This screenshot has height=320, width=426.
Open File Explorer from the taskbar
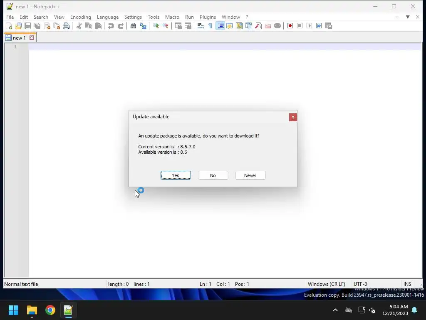[32, 310]
